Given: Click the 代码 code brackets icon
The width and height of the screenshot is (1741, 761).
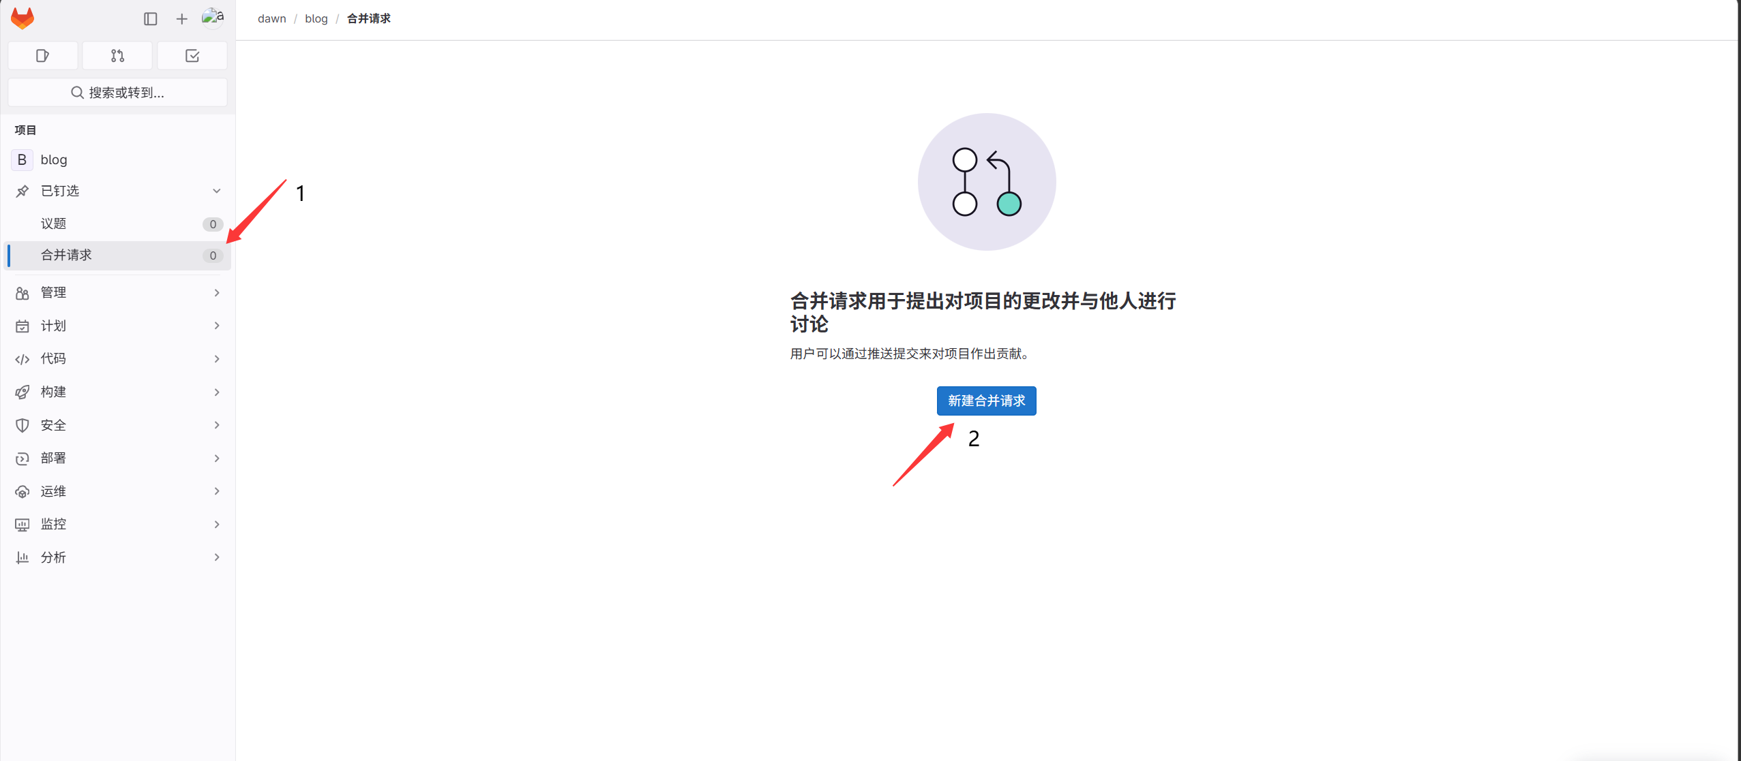Looking at the screenshot, I should click(23, 359).
